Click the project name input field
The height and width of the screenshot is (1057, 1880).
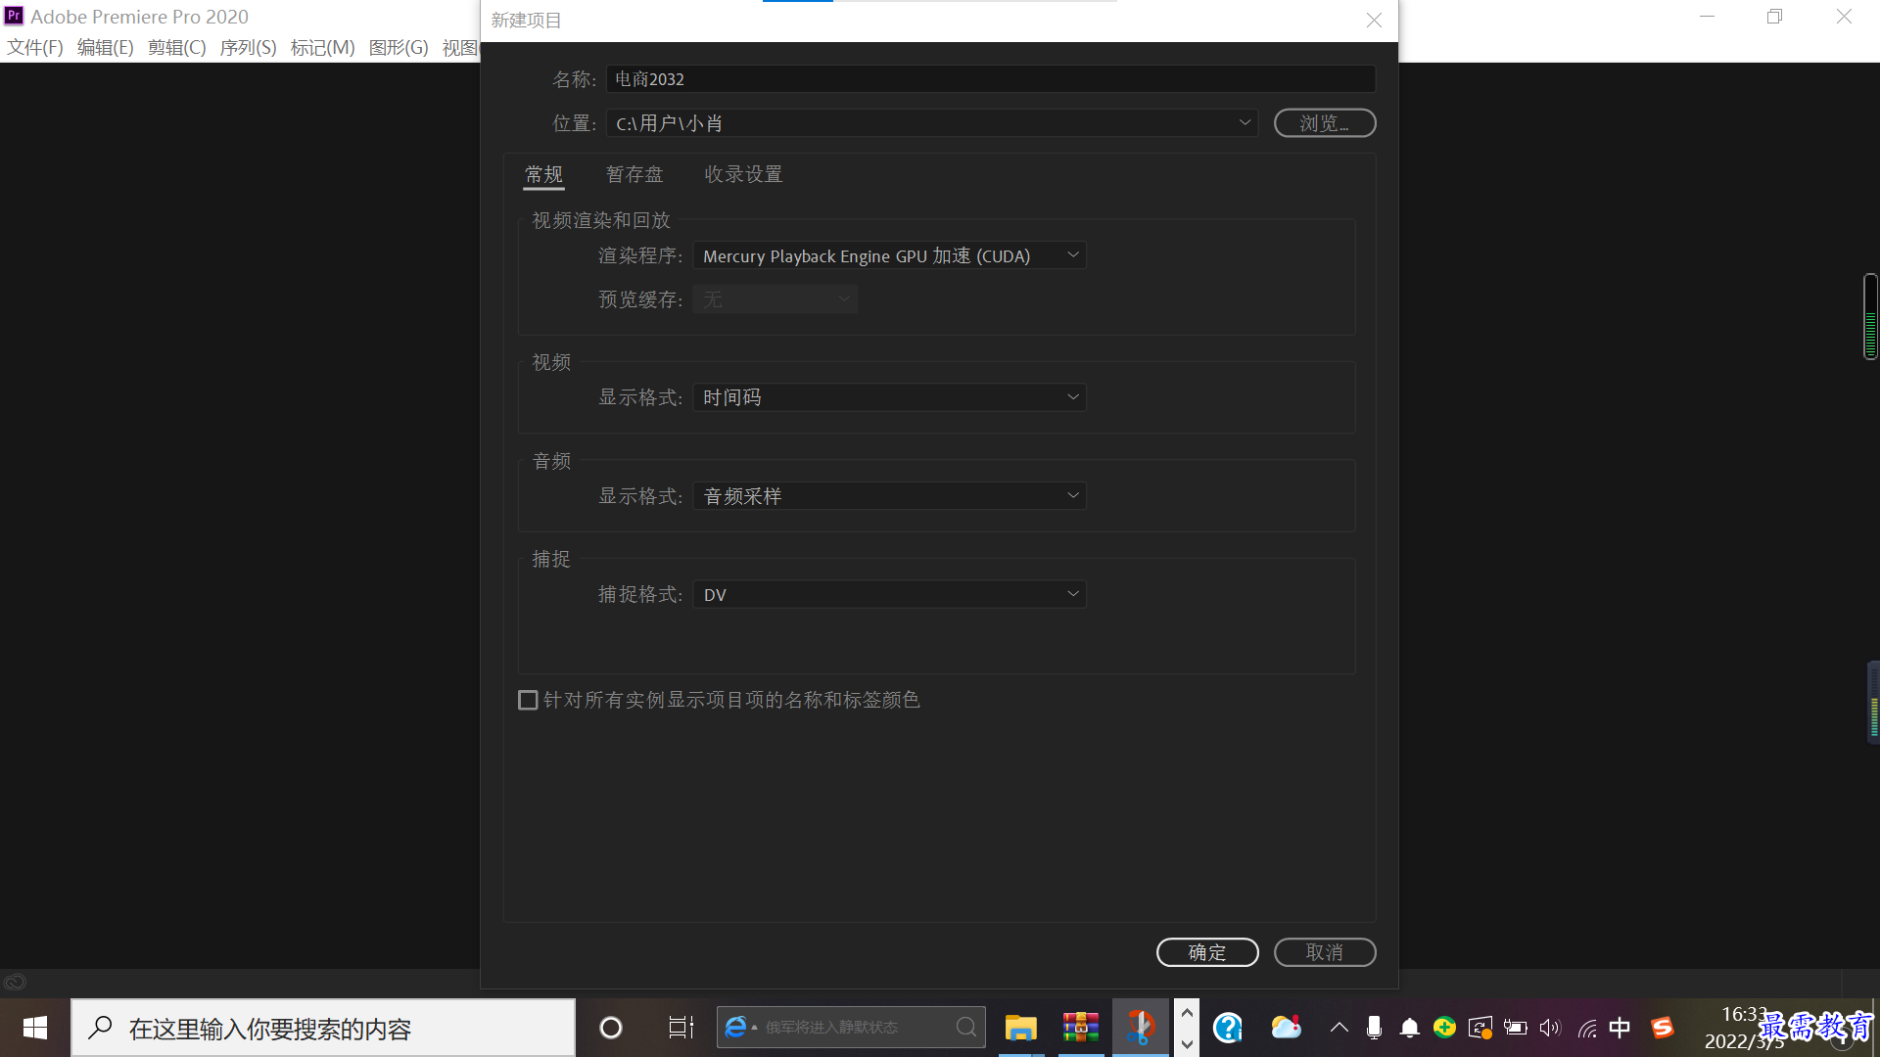(990, 79)
